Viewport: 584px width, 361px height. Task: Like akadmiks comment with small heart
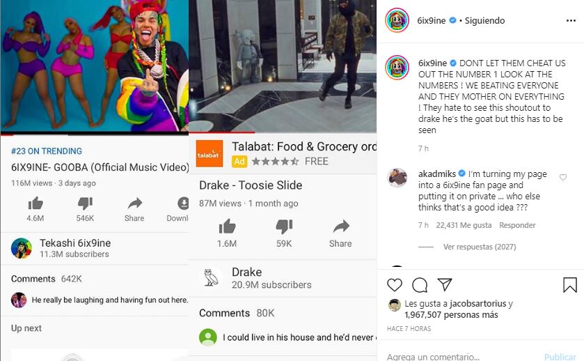tap(563, 177)
